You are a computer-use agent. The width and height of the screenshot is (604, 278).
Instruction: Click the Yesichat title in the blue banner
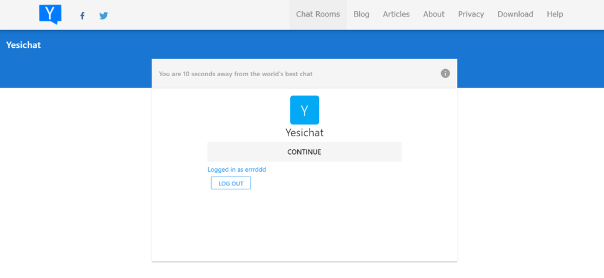(x=24, y=45)
